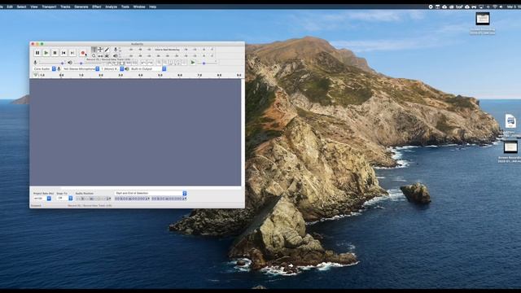Pause playback in Audacity
This screenshot has width=521, height=293.
(37, 53)
